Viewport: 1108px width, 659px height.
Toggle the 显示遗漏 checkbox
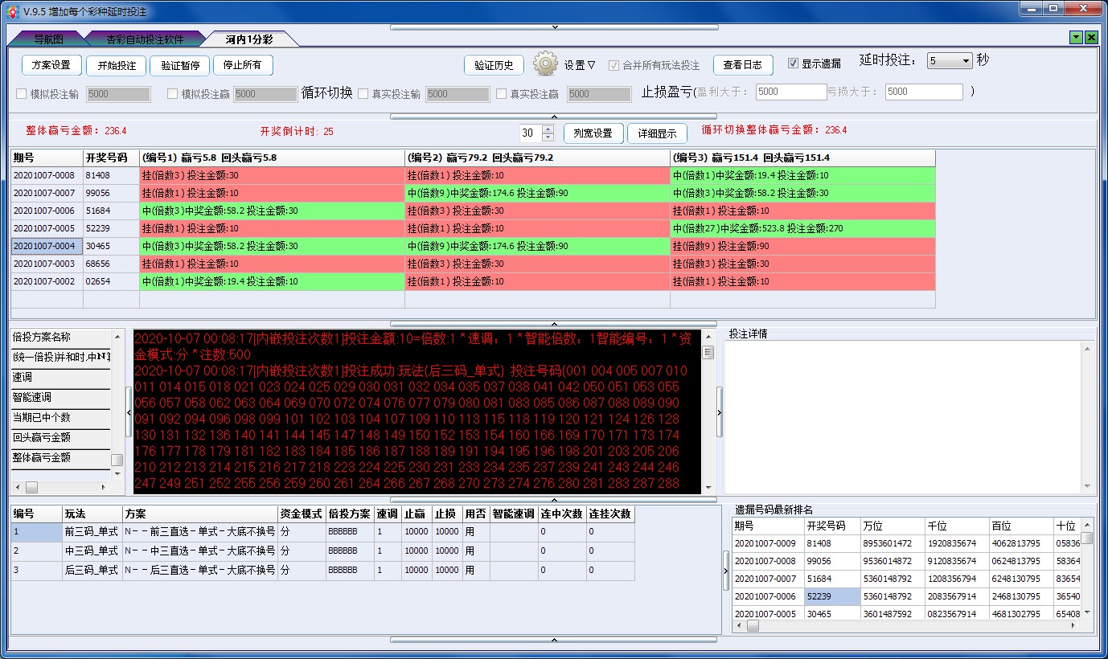coord(793,64)
